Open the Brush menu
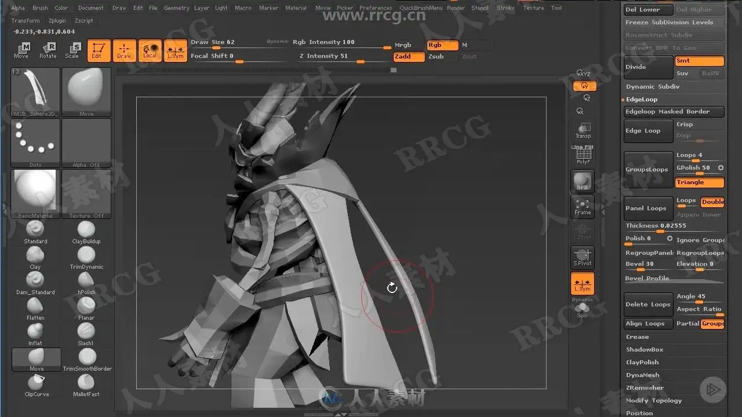 click(40, 8)
